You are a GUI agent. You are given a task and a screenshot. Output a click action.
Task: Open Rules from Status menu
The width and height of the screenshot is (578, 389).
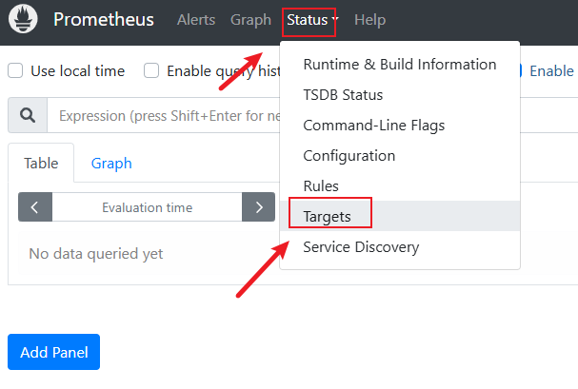pos(400,185)
